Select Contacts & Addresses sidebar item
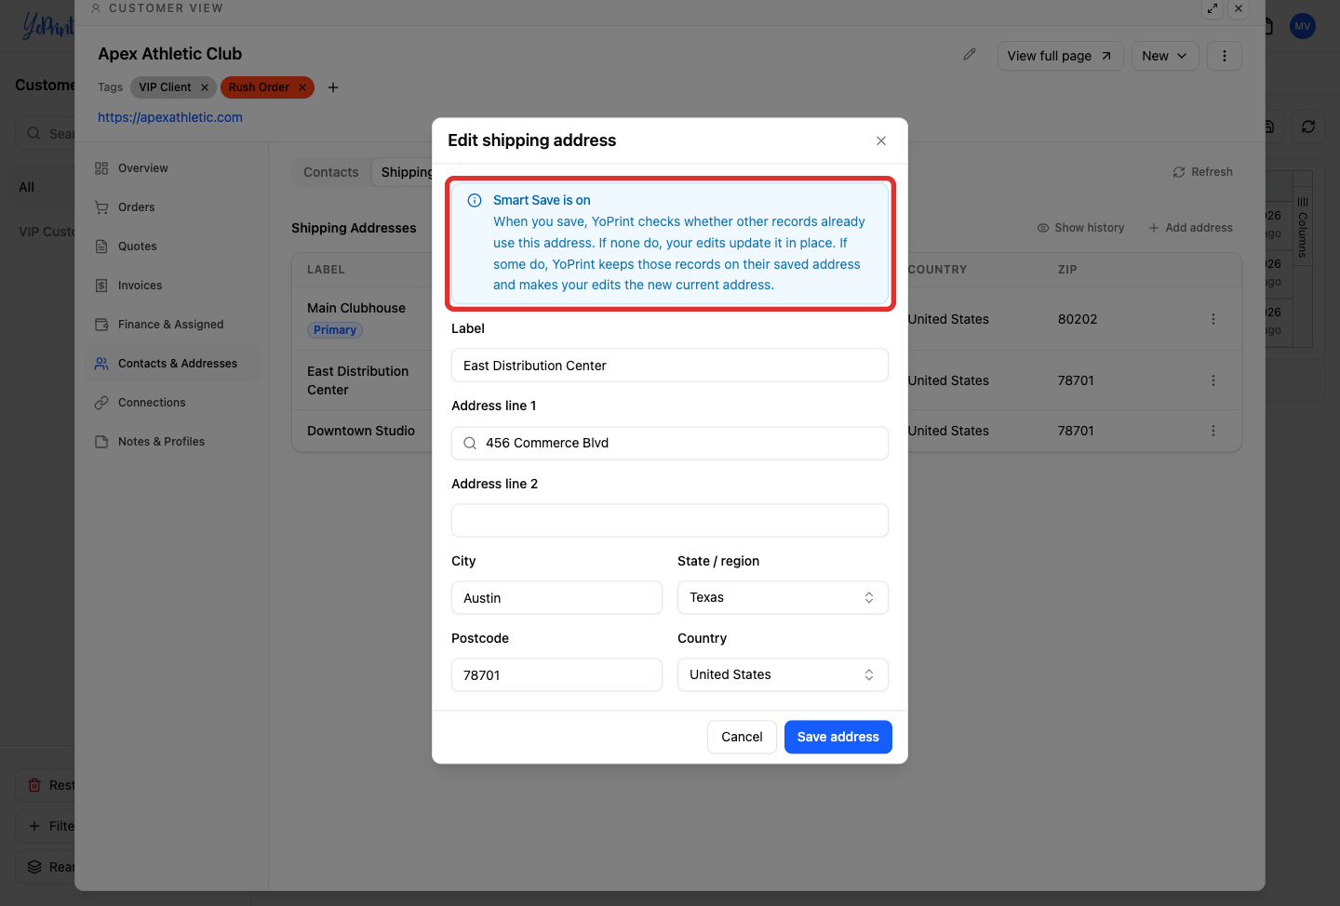Viewport: 1340px width, 906px height. pyautogui.click(x=172, y=364)
